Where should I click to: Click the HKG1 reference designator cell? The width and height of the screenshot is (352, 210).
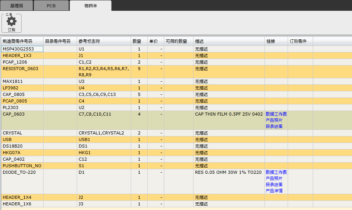point(104,153)
